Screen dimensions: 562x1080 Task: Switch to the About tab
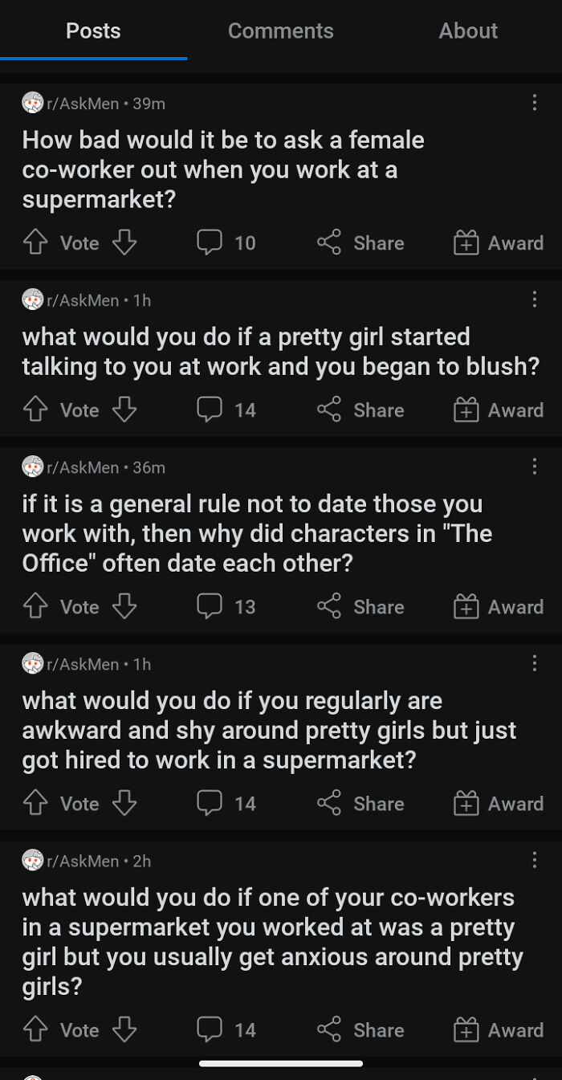coord(468,31)
